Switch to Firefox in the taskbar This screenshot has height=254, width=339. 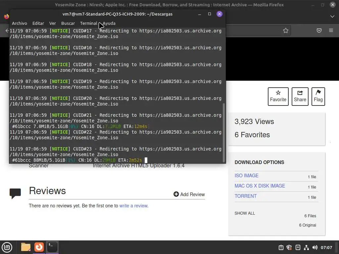click(39, 247)
